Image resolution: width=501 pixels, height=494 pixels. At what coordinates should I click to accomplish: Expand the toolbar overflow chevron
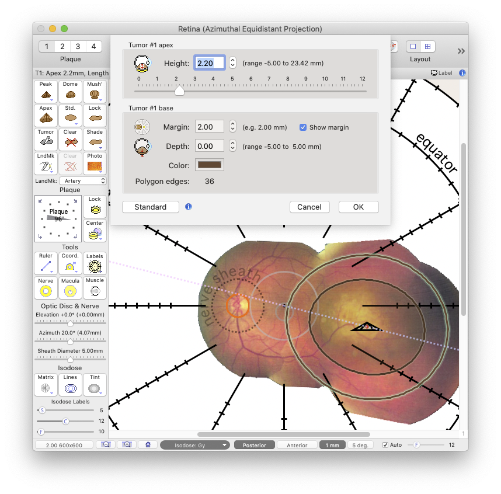pos(461,51)
